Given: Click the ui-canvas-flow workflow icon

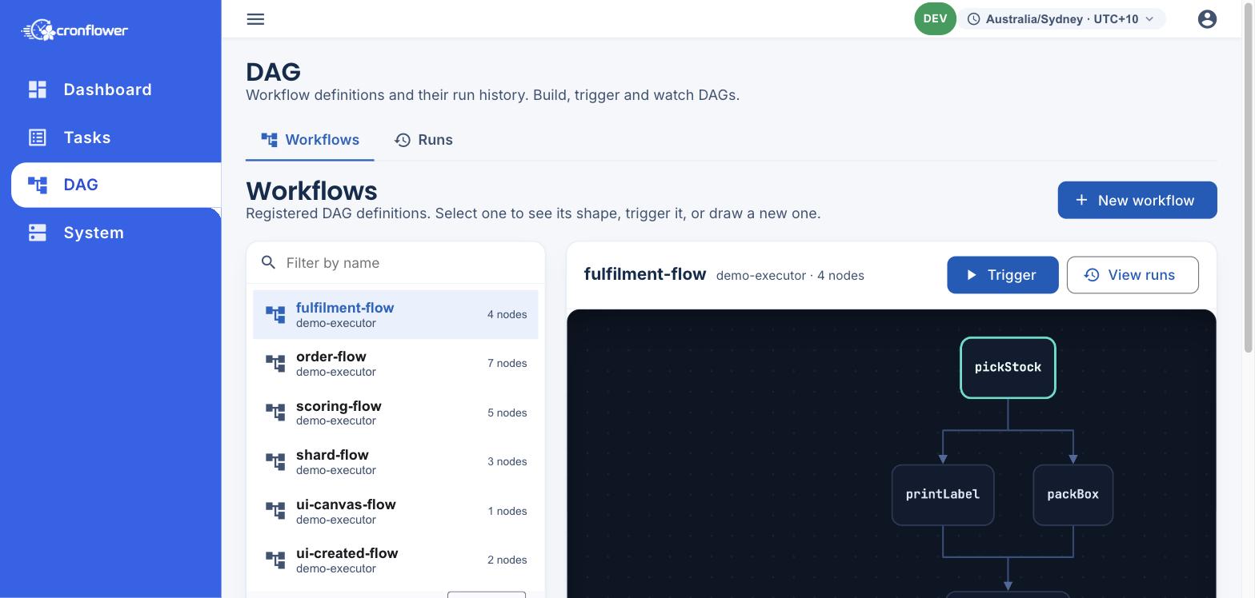Looking at the screenshot, I should 275,512.
